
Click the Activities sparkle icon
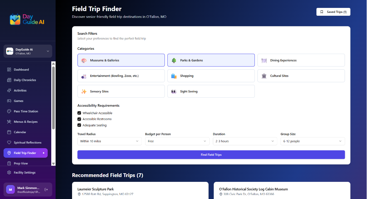pyautogui.click(x=9, y=90)
